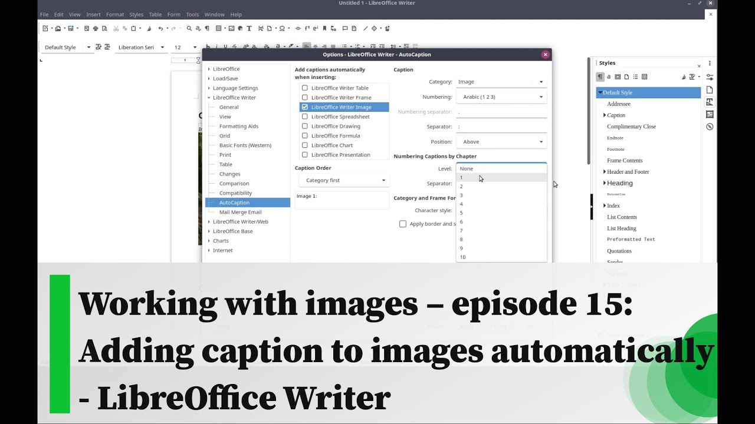Screen dimensions: 755x424
Task: Click the Insert Text Box icon
Action: (x=249, y=28)
